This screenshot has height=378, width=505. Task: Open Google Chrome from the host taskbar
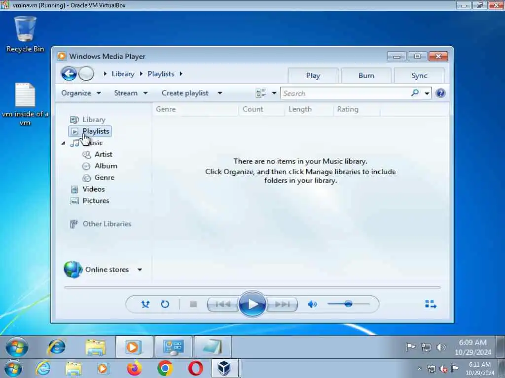pyautogui.click(x=165, y=368)
